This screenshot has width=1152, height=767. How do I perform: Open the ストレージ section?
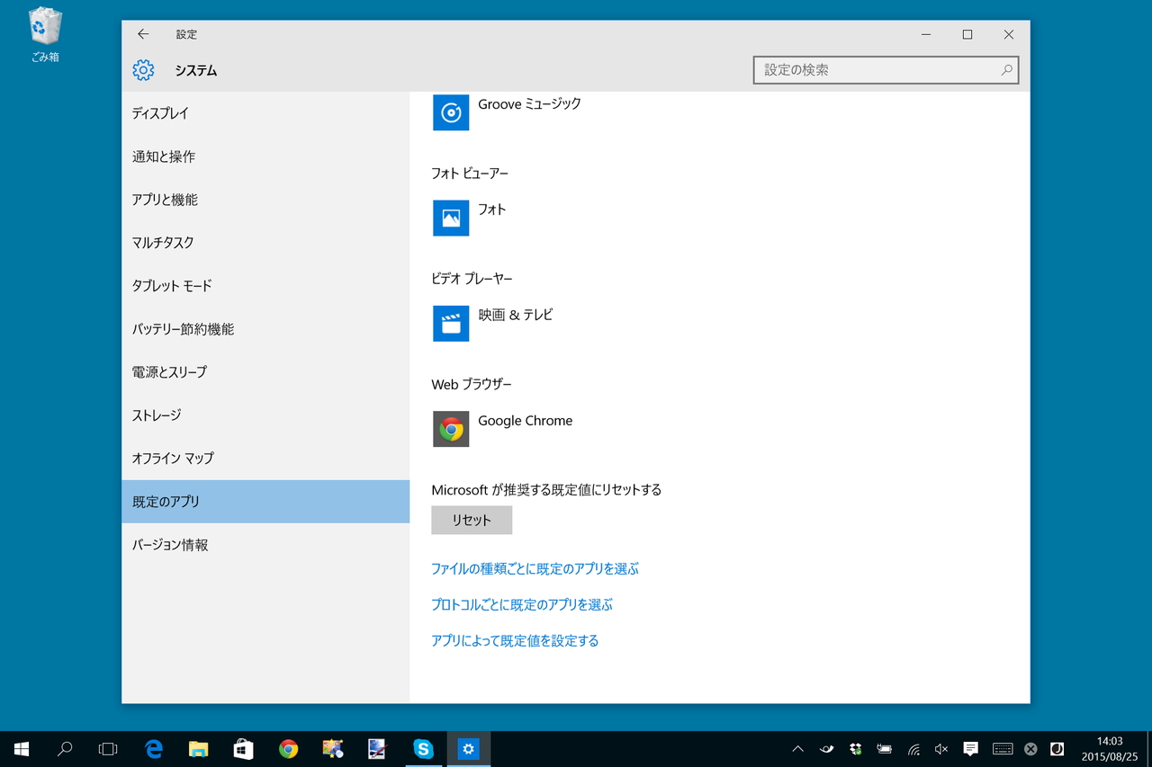click(x=265, y=415)
